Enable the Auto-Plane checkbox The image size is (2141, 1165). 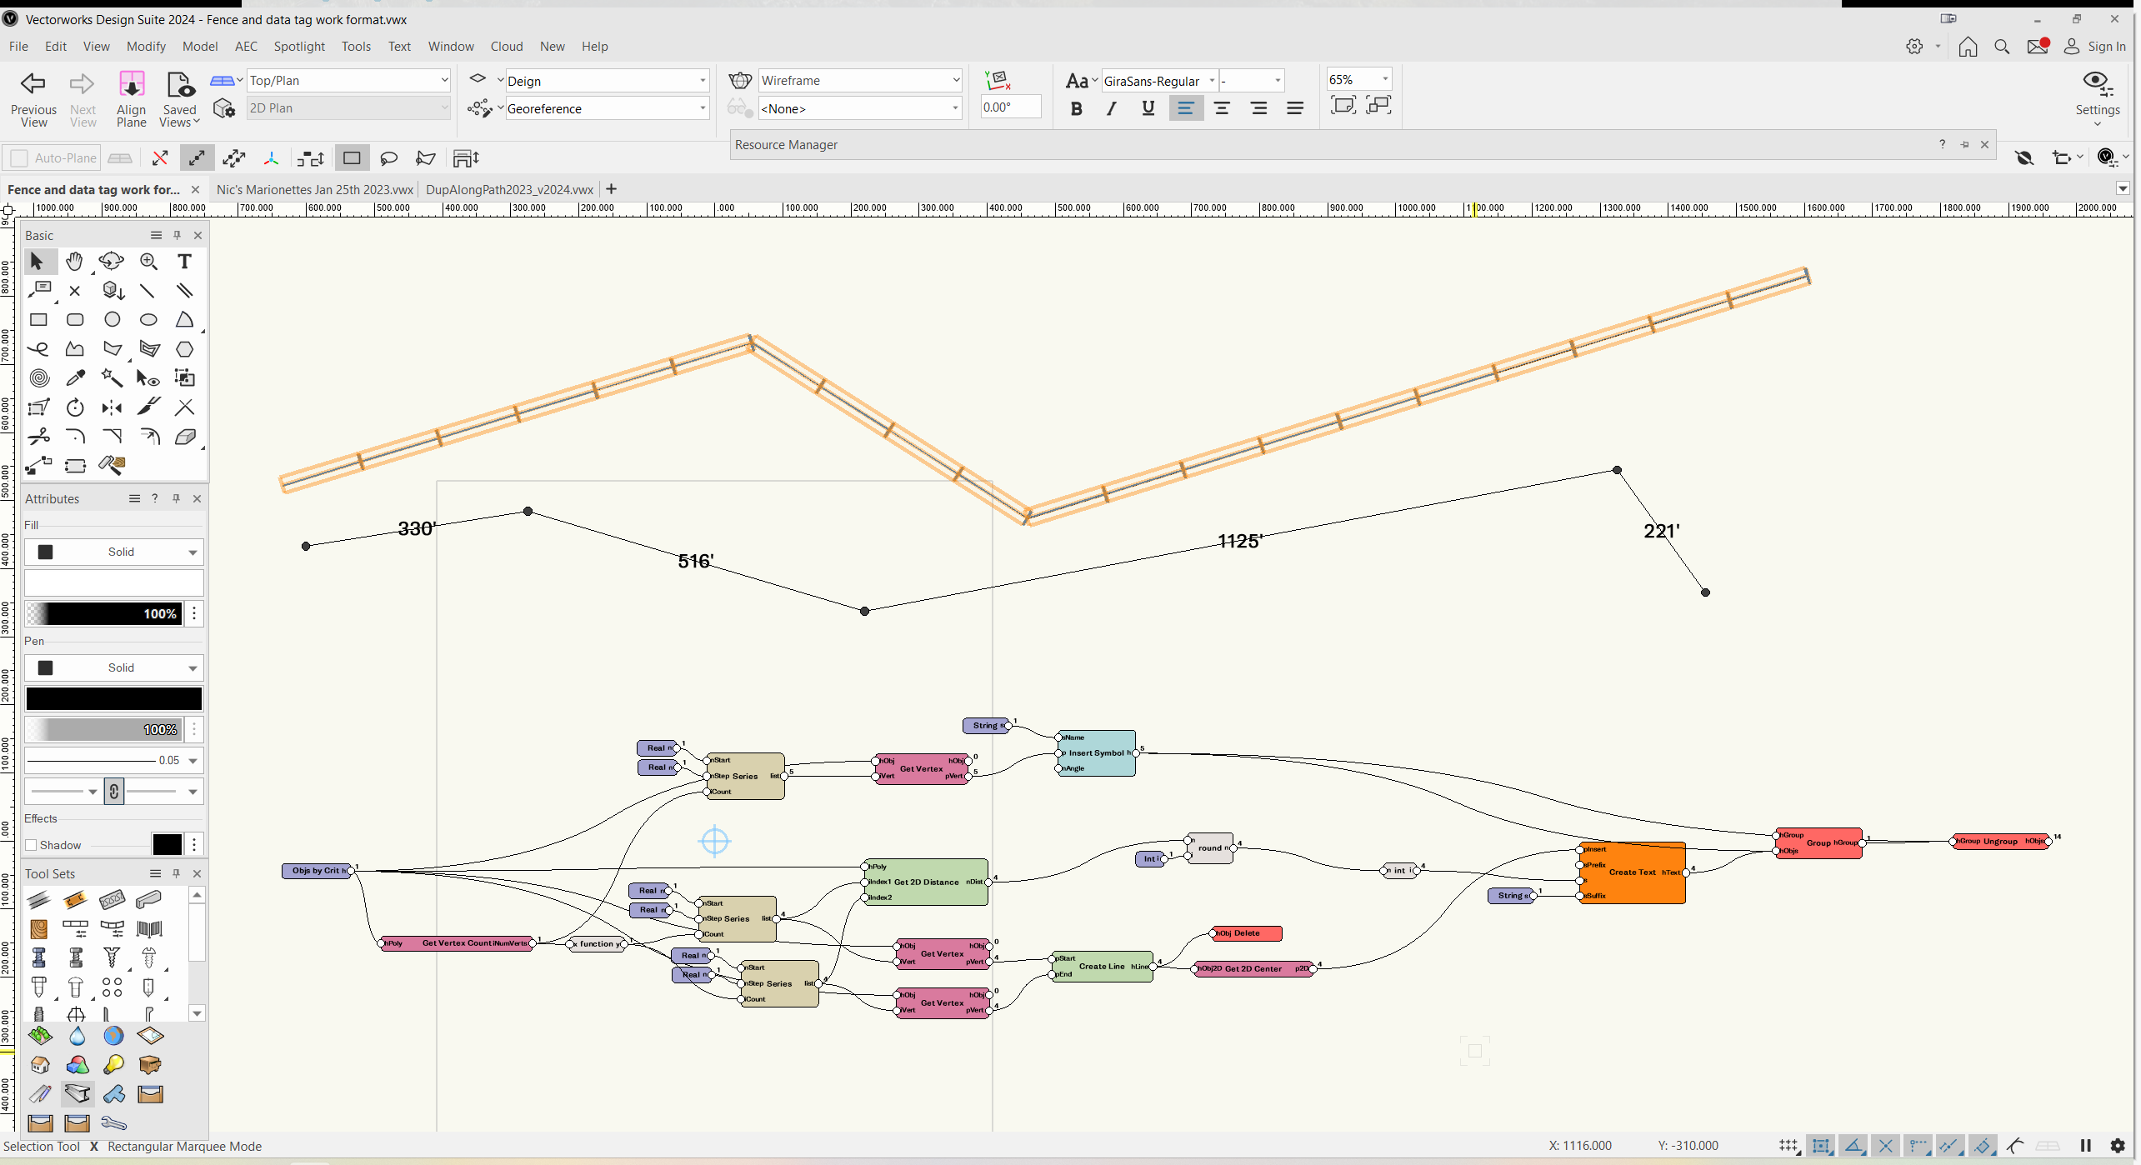(18, 157)
